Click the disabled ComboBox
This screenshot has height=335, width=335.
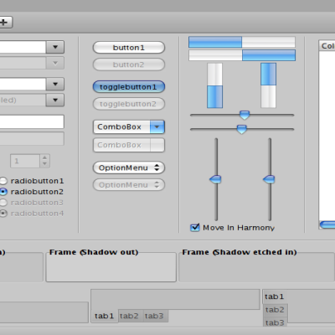pos(129,145)
